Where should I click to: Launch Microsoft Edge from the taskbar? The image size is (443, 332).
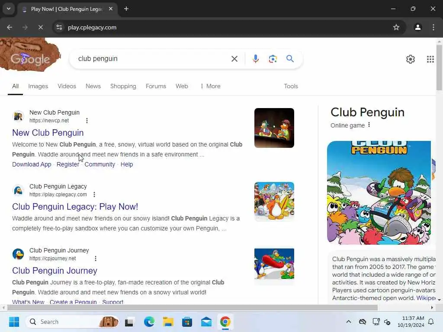pos(149,322)
